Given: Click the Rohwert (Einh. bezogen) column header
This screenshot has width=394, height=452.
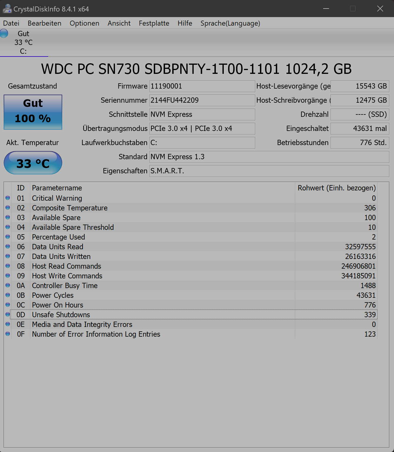Looking at the screenshot, I should 336,188.
